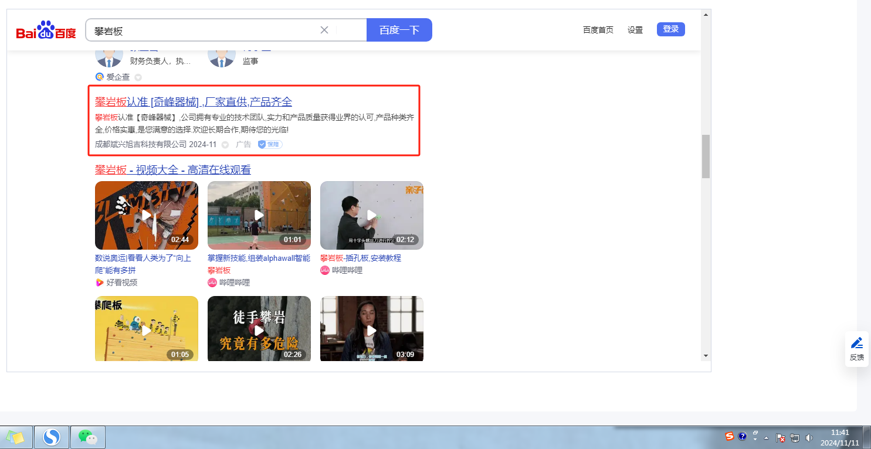Open Sogou browser from the taskbar
Image resolution: width=871 pixels, height=449 pixels.
click(x=52, y=437)
